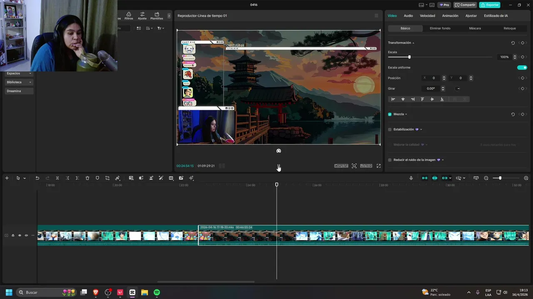Click the marker shield icon

click(x=97, y=178)
